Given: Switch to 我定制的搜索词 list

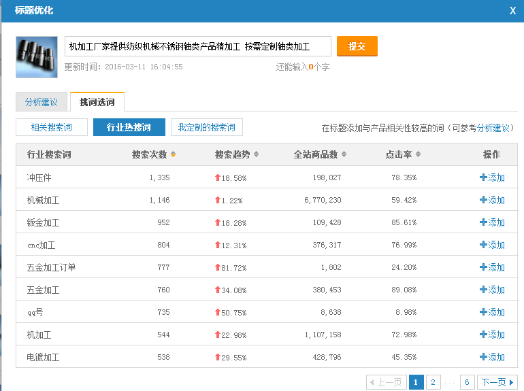Looking at the screenshot, I should [207, 127].
